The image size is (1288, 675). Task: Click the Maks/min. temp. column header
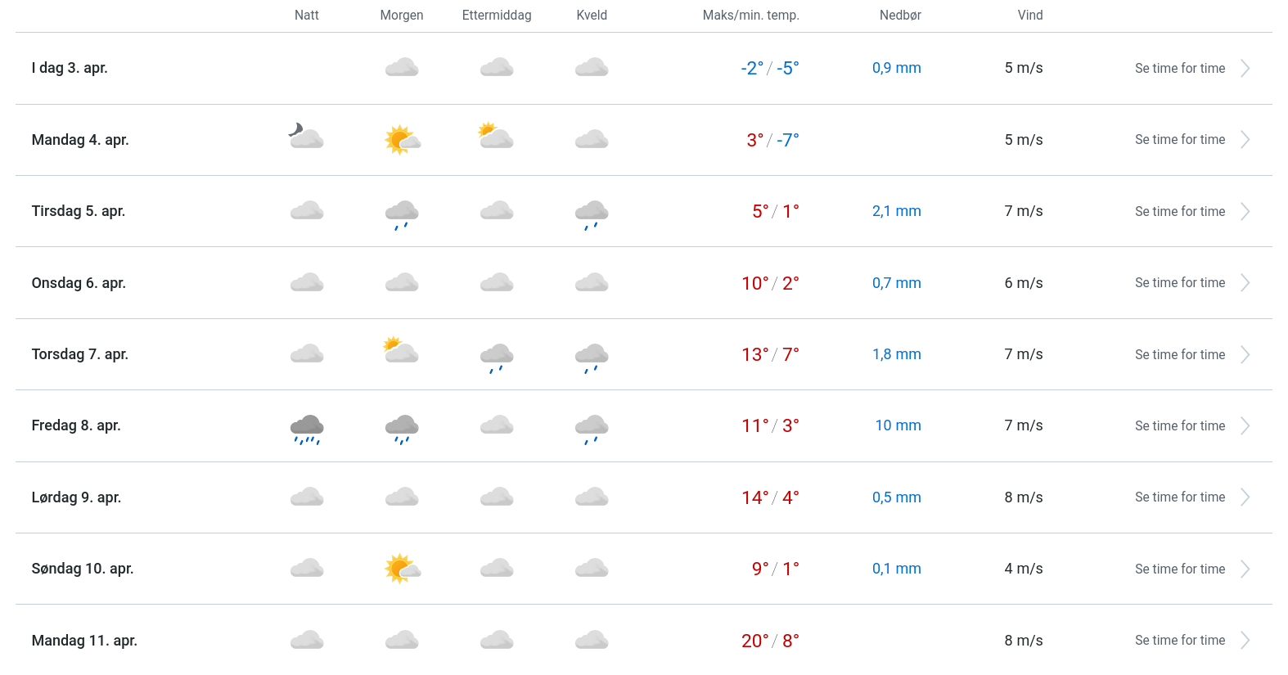pyautogui.click(x=750, y=16)
